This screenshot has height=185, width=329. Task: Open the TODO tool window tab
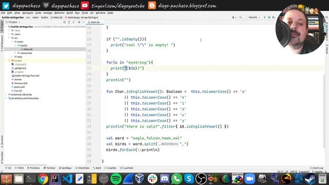20,168
